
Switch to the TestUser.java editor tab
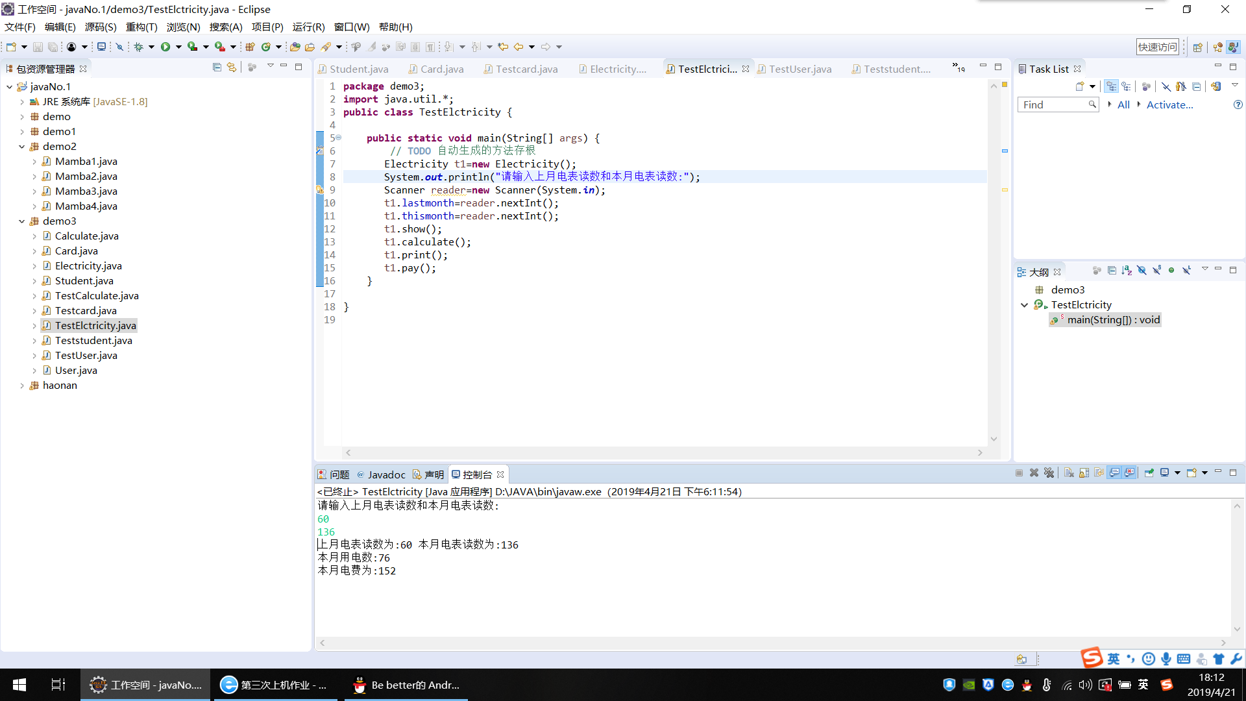pyautogui.click(x=800, y=69)
